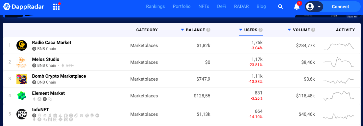Viewport: 363px width, 126px height.
Task: Click the tofuNFT logo icon
Action: 22,114
